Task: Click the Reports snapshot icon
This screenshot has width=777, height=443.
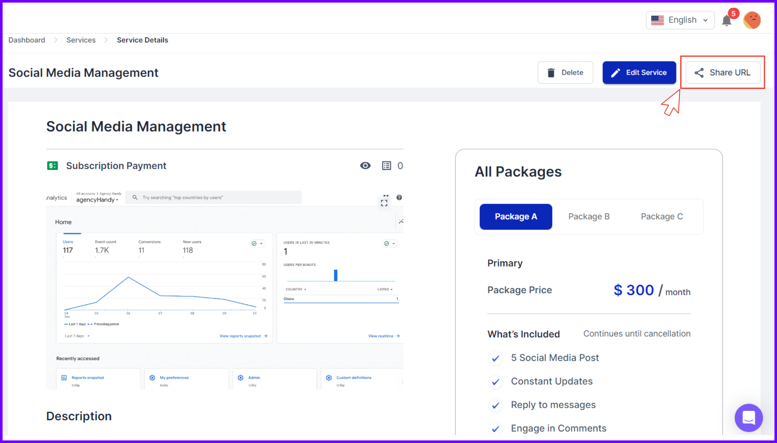Action: [63, 377]
